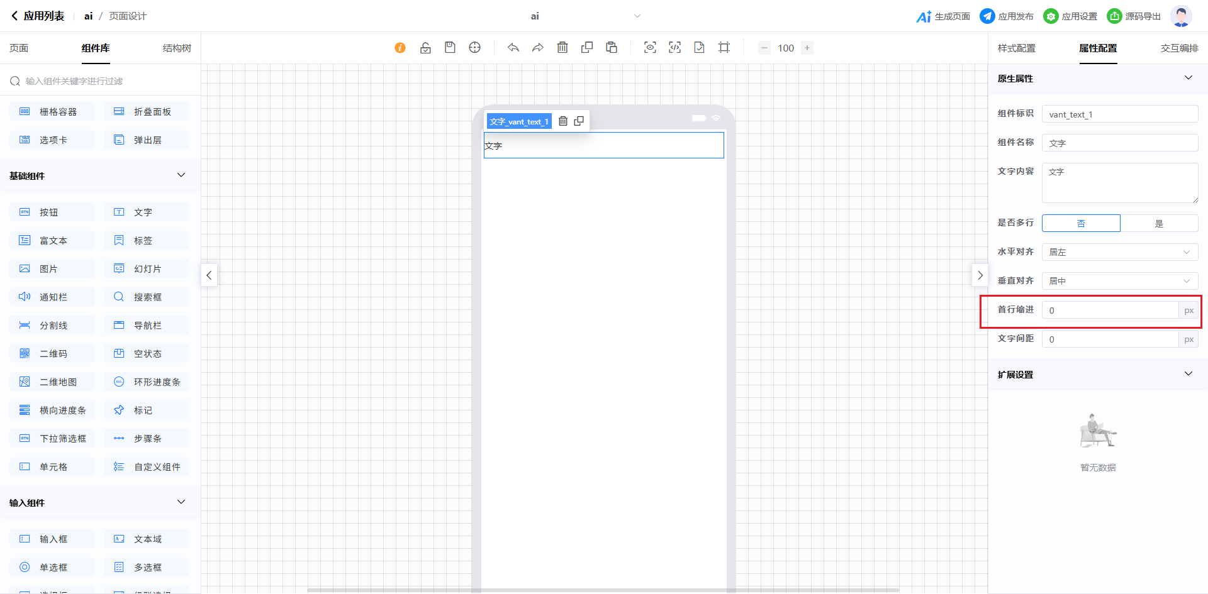Viewport: 1208px width, 594px height.
Task: Open the 水平对齐 dropdown
Action: (1119, 252)
